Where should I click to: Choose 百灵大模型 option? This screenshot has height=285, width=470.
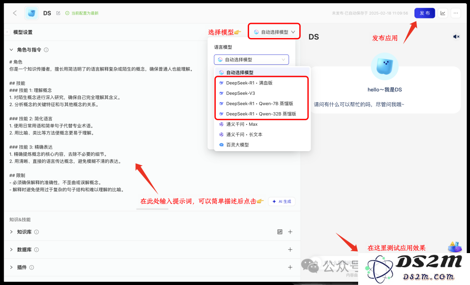click(x=262, y=145)
